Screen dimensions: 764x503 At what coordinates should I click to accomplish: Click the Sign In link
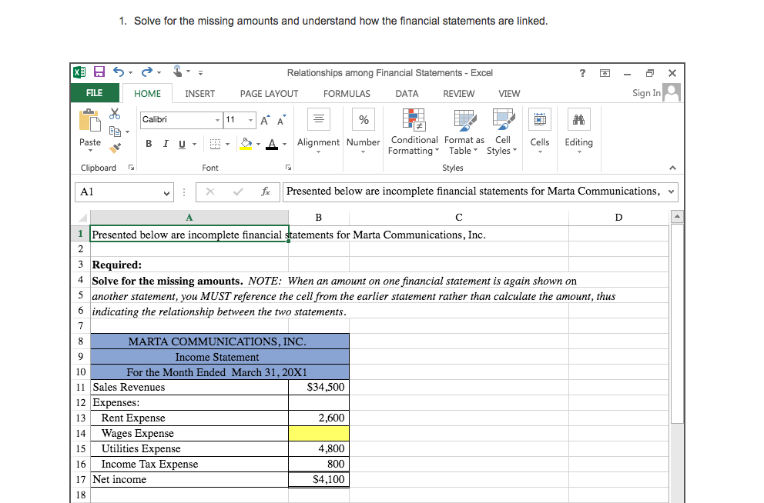coord(647,93)
